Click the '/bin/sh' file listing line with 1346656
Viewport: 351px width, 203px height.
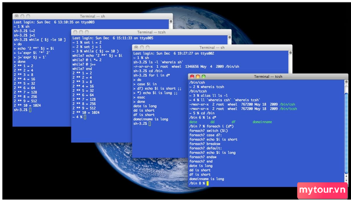click(186, 67)
